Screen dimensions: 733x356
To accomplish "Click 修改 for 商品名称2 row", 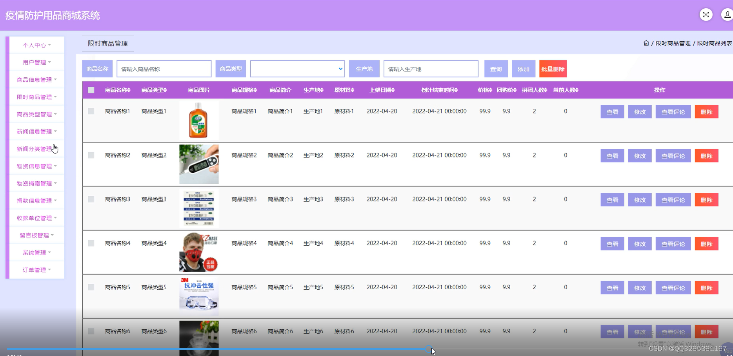I will coord(640,156).
